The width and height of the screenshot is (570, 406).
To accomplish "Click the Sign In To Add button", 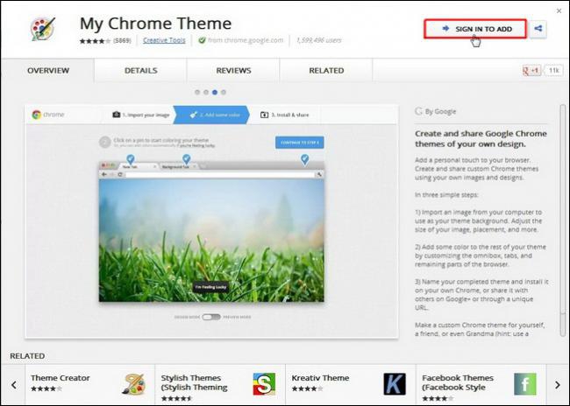I will (475, 29).
